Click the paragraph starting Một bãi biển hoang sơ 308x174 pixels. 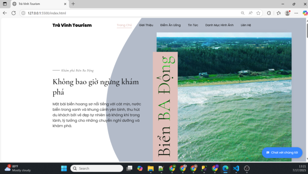[97, 115]
